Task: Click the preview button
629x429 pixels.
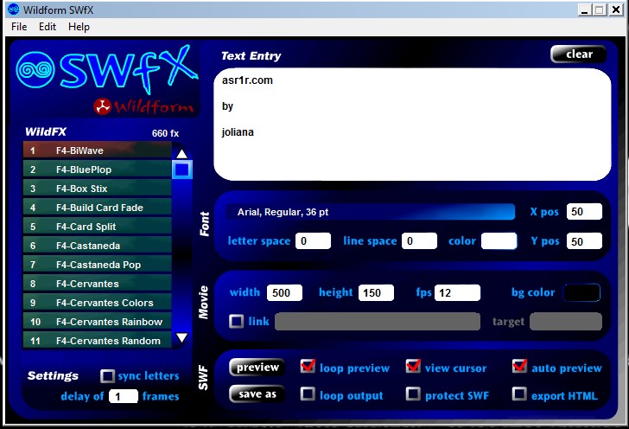Action: click(257, 367)
